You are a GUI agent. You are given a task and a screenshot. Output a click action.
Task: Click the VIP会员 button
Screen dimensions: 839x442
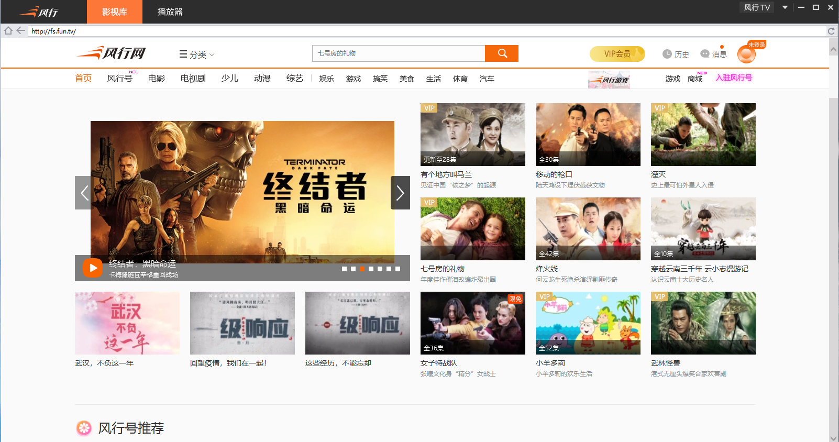click(x=617, y=54)
